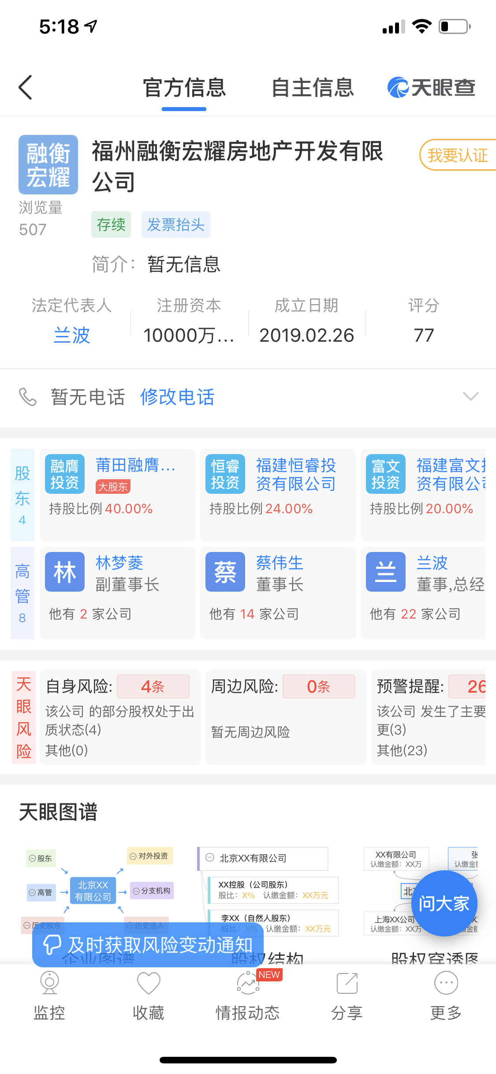
Task: Tap the 兰 avatar for 兰波
Action: (385, 571)
